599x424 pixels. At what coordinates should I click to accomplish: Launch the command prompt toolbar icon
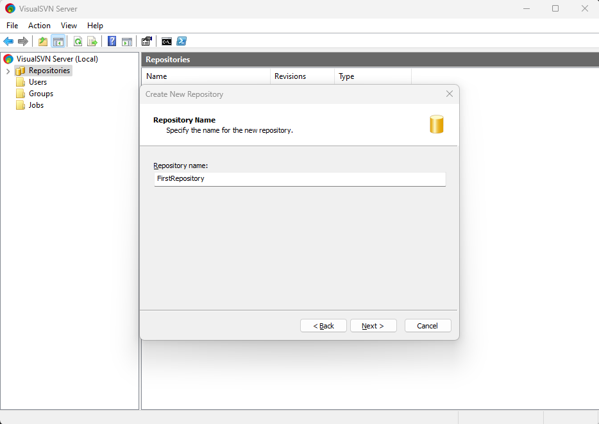pos(167,42)
